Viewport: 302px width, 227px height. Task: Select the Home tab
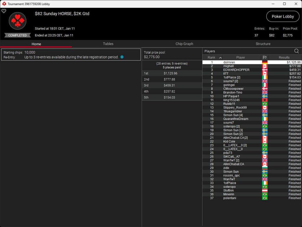click(x=36, y=44)
